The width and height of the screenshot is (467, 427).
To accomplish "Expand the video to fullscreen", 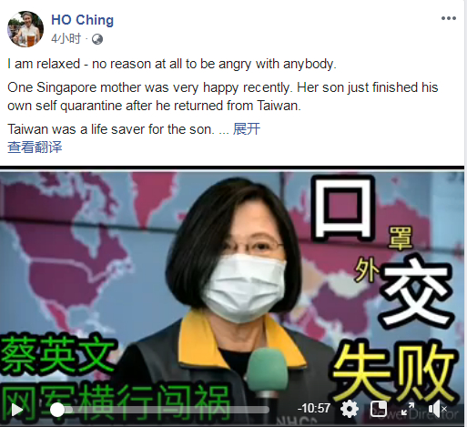I will (x=408, y=409).
